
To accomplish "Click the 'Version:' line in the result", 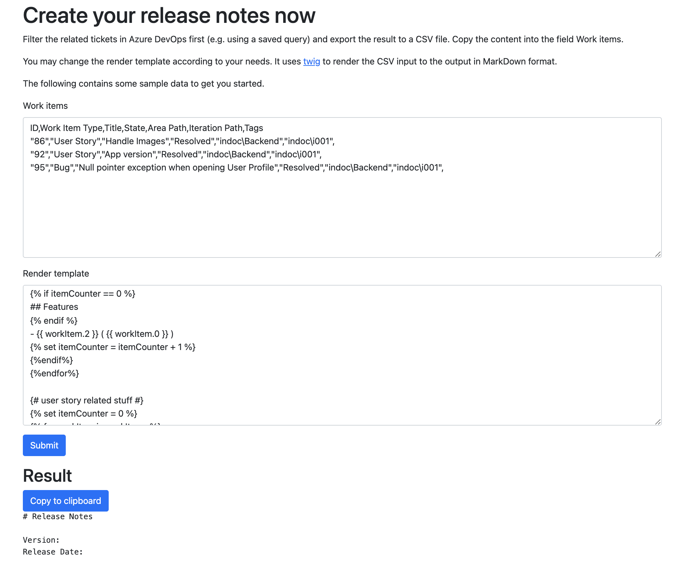I will [41, 540].
